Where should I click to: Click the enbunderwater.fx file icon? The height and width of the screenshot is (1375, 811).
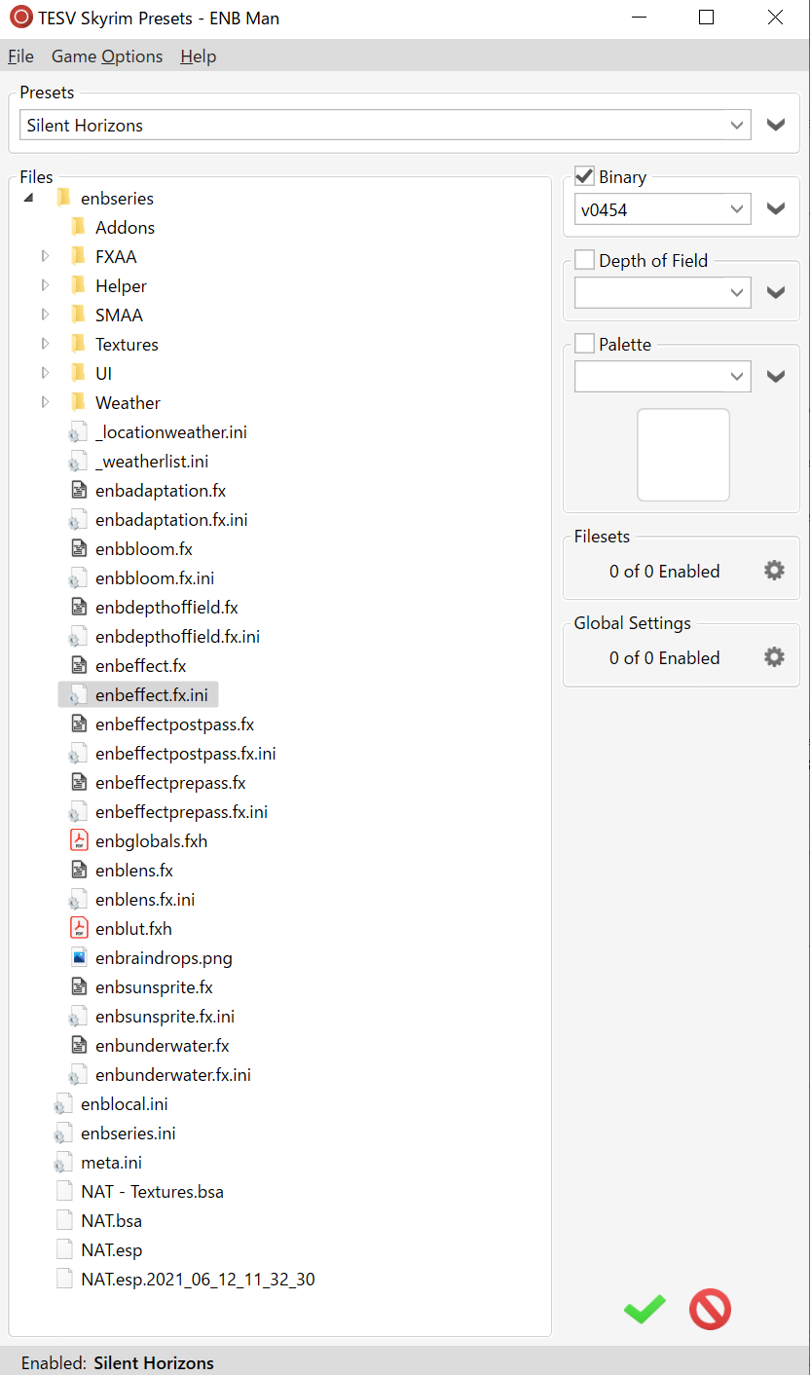(x=79, y=1045)
